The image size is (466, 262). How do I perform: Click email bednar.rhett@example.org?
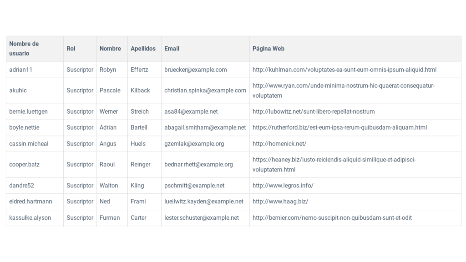click(x=198, y=165)
